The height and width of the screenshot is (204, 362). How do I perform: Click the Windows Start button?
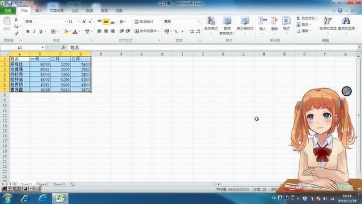7,198
